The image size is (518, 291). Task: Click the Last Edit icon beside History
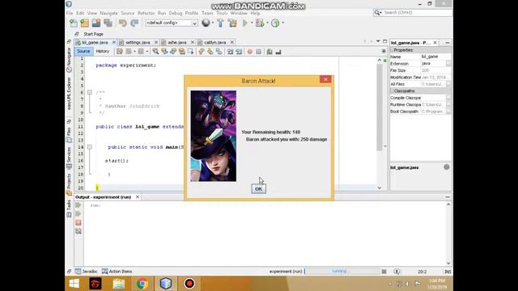pos(120,52)
